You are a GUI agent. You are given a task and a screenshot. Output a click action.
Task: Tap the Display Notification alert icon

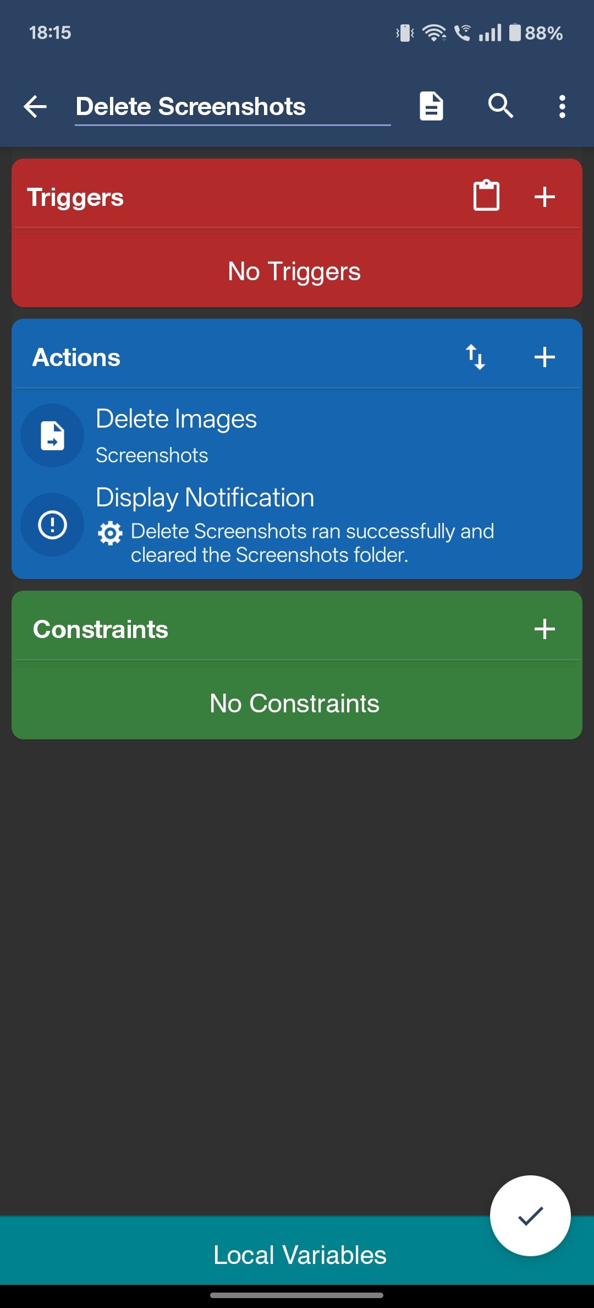pos(52,525)
